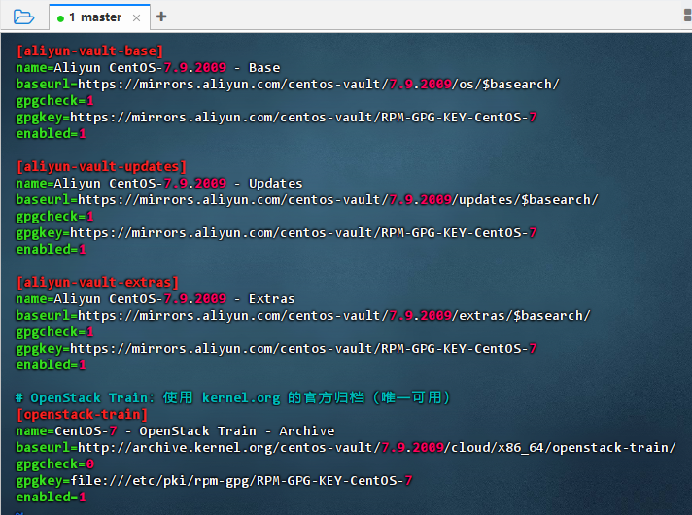Open the session folder icon
This screenshot has width=692, height=515.
click(x=23, y=17)
